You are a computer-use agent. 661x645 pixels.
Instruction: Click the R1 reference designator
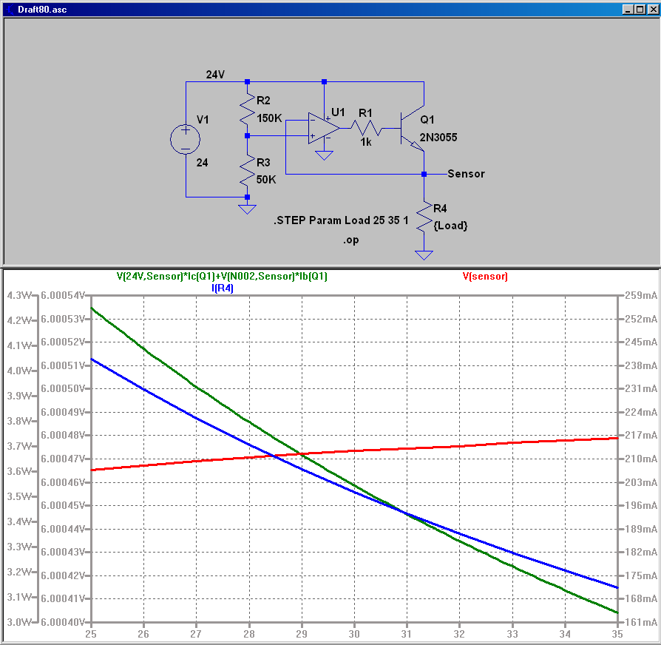point(365,113)
